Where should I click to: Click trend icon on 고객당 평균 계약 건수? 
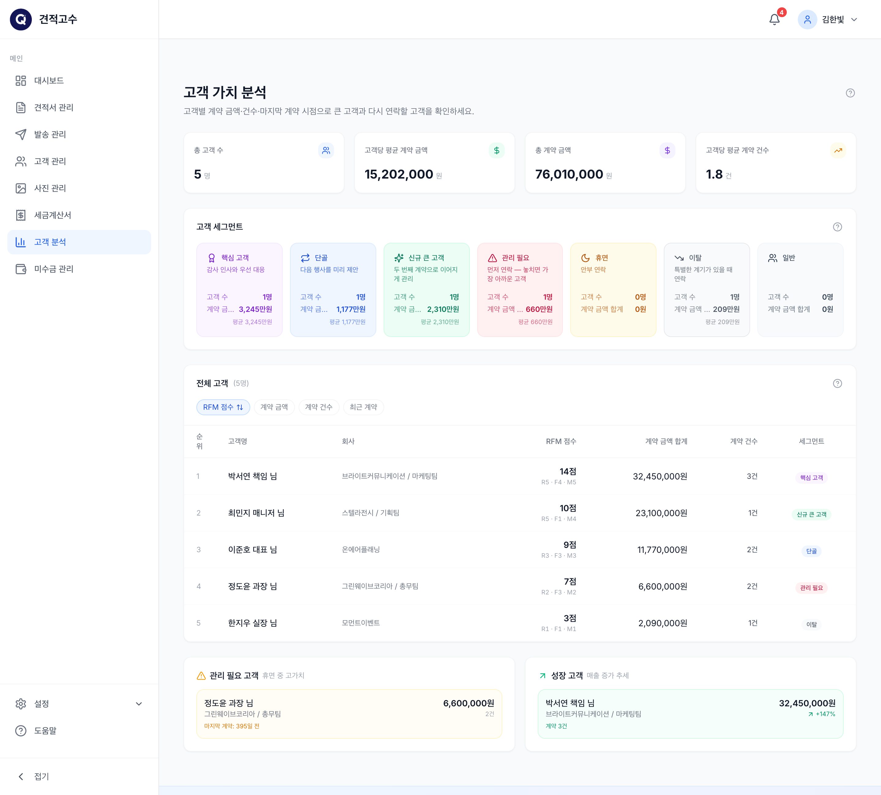point(838,150)
